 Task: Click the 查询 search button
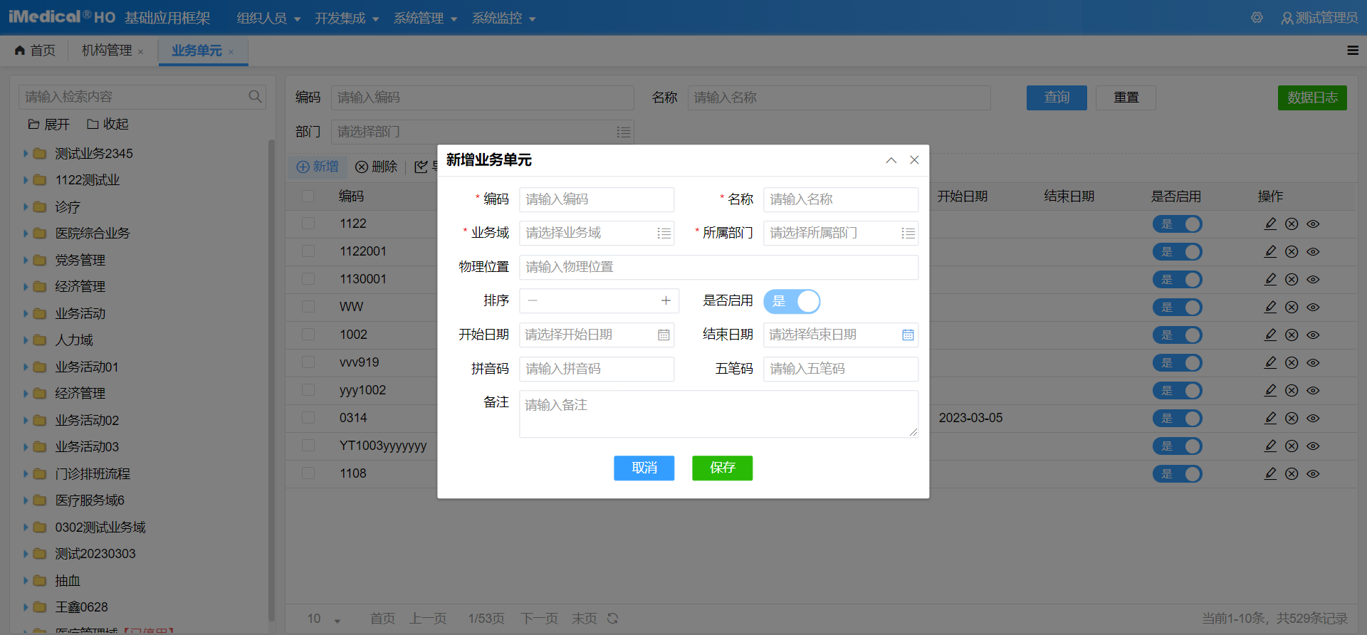pos(1057,98)
